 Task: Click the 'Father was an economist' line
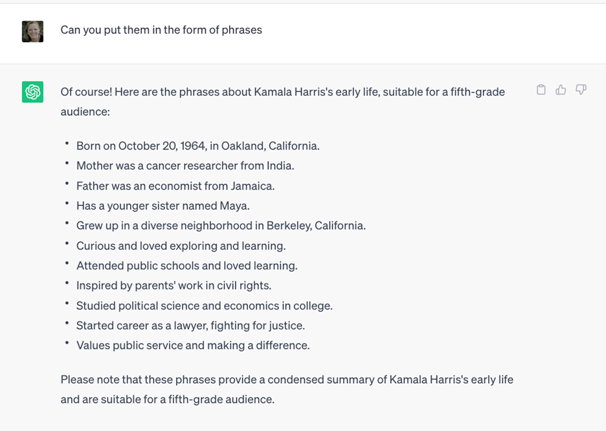point(175,186)
